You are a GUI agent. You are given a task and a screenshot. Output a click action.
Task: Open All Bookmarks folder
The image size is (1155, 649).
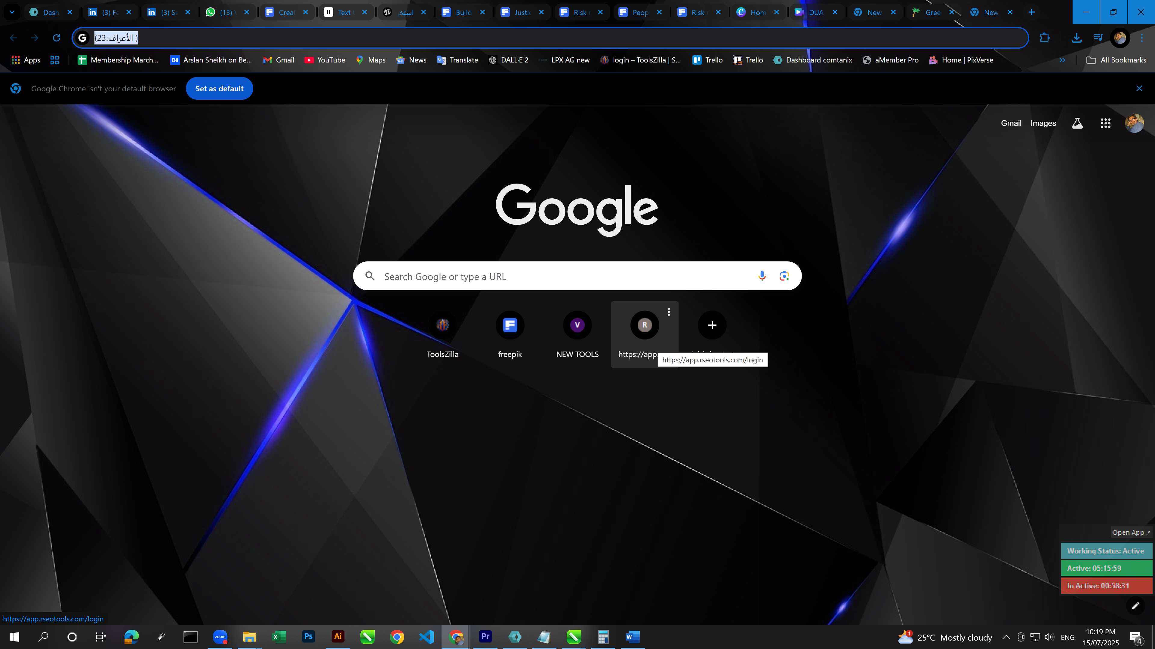[1116, 60]
